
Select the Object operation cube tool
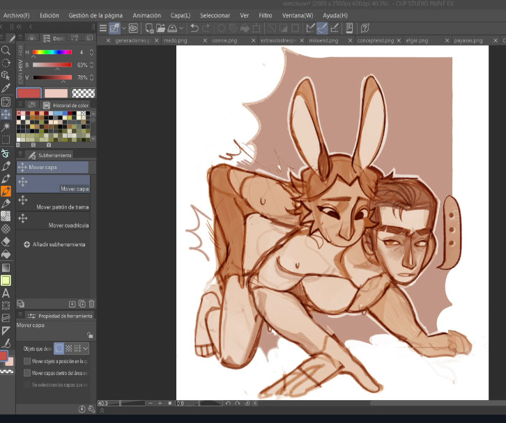(x=6, y=76)
